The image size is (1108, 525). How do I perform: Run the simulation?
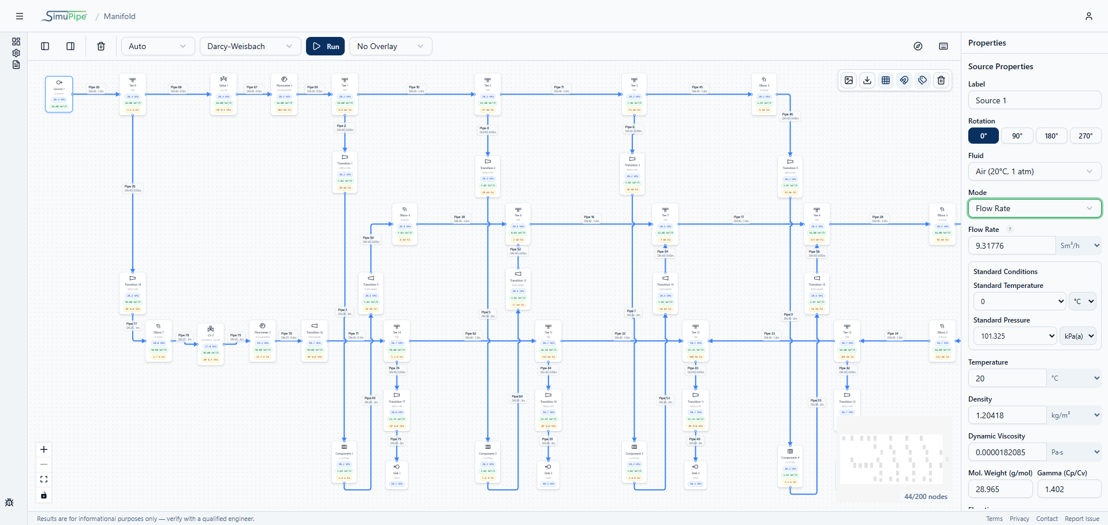tap(326, 46)
